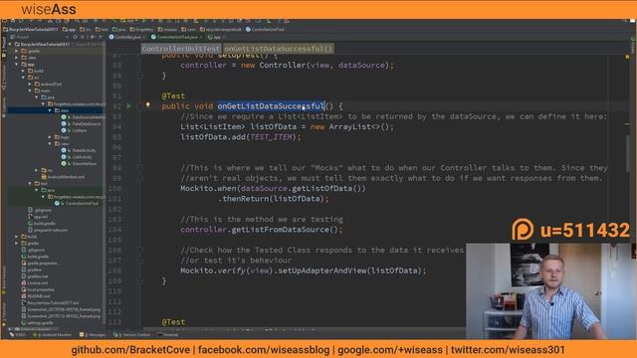Viewport: 637px width, 358px height.
Task: Expand the res folder
Action: pyautogui.click(x=37, y=170)
